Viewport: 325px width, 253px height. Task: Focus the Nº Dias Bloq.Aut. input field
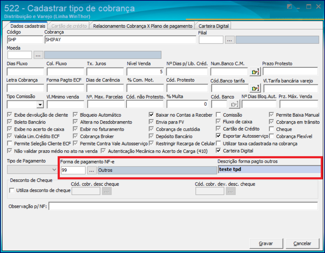[259, 104]
